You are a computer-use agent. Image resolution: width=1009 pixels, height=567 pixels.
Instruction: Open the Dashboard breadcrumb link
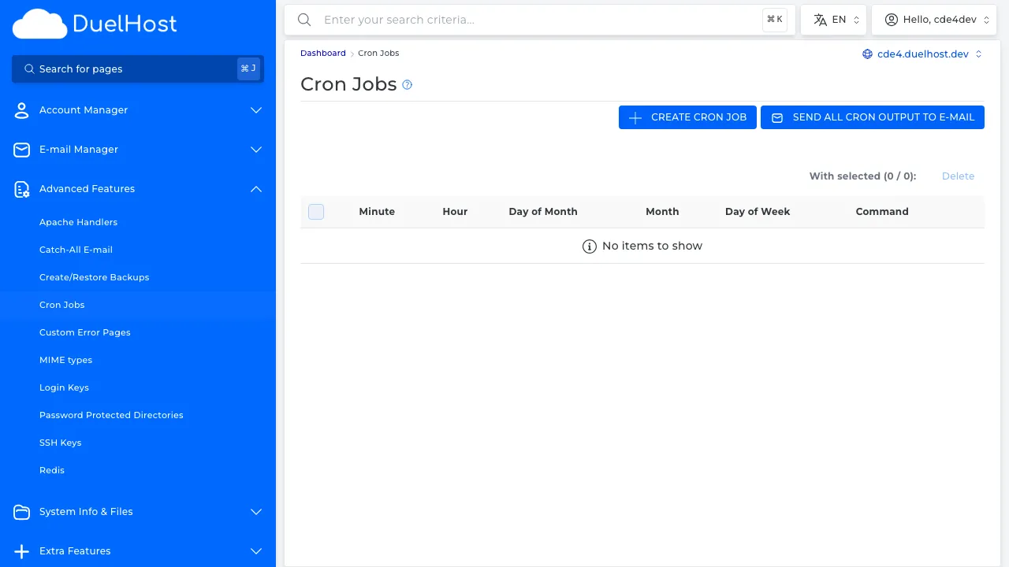(322, 53)
